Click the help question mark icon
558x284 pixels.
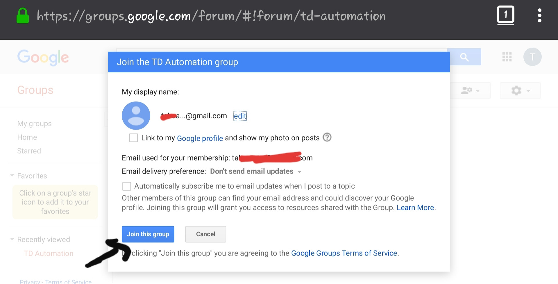click(x=327, y=137)
